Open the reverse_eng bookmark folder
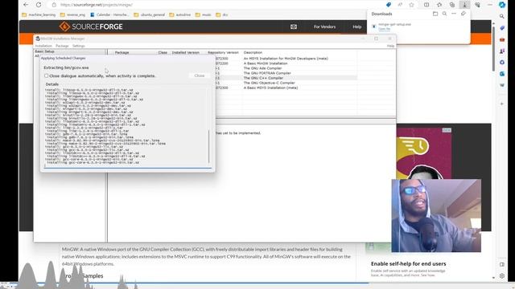The height and width of the screenshot is (289, 515). [x=73, y=14]
